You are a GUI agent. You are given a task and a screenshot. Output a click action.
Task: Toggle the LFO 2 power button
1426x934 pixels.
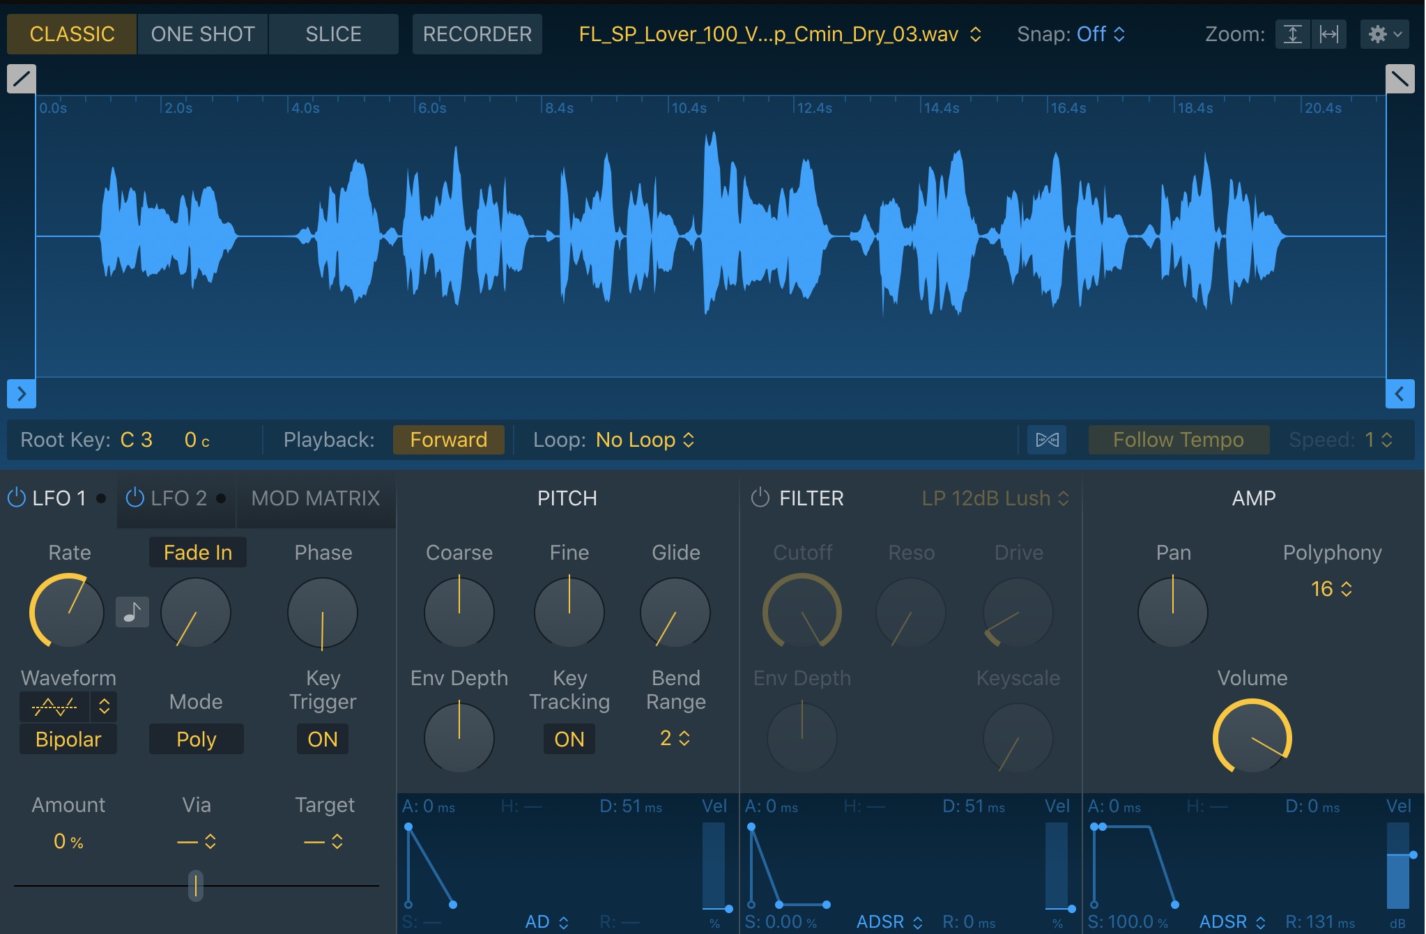(x=135, y=498)
